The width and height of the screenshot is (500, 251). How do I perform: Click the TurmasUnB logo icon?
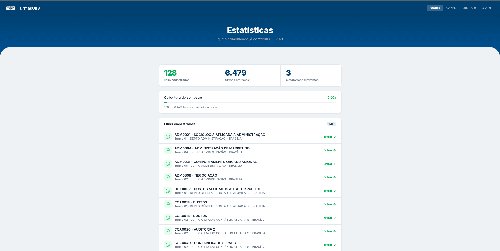pos(11,8)
